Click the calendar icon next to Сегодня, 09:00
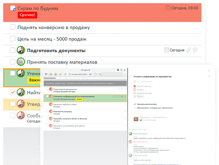The width and height of the screenshot is (219, 165). pos(168,8)
